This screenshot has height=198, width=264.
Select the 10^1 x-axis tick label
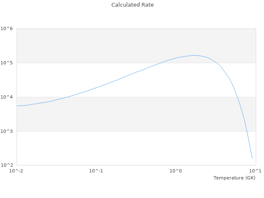(255, 171)
